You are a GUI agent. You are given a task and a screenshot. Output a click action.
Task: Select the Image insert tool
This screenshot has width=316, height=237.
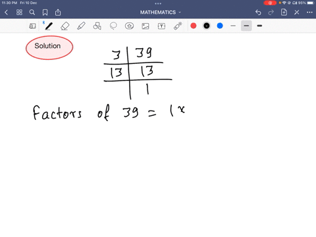145,26
